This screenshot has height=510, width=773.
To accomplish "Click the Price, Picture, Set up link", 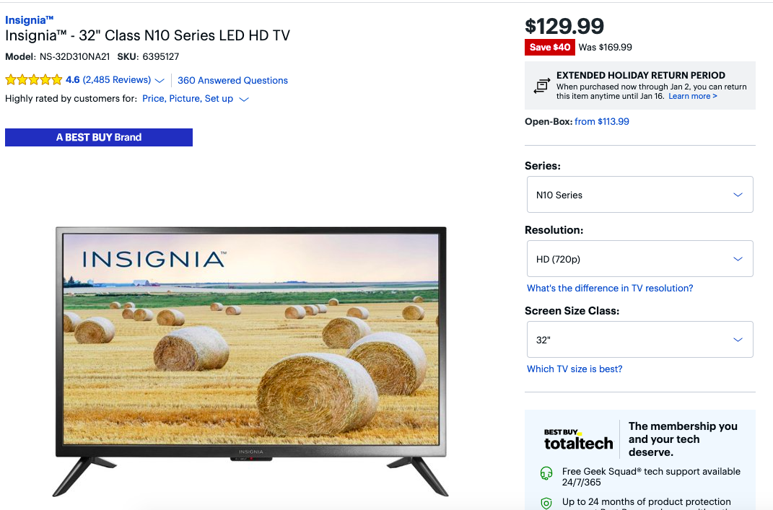I will [x=188, y=99].
